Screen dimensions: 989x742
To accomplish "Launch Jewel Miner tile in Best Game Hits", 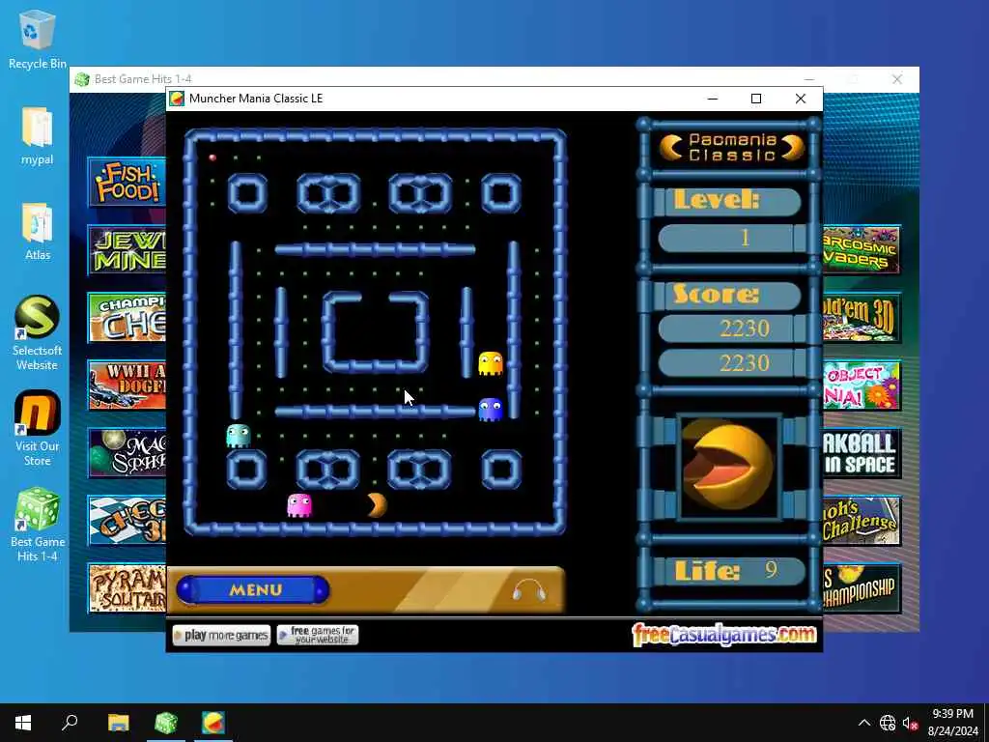I will tap(127, 250).
